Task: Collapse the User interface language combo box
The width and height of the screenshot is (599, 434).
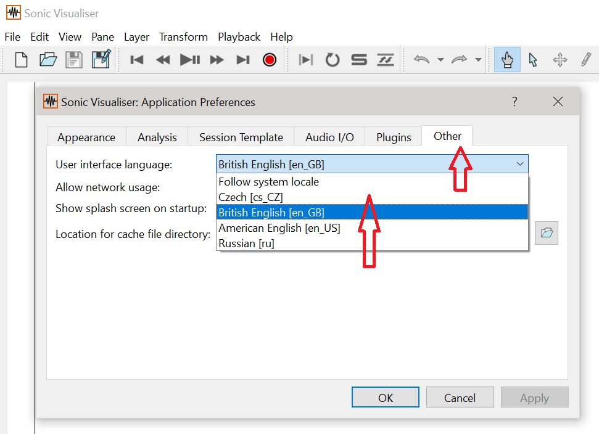Action: (372, 164)
